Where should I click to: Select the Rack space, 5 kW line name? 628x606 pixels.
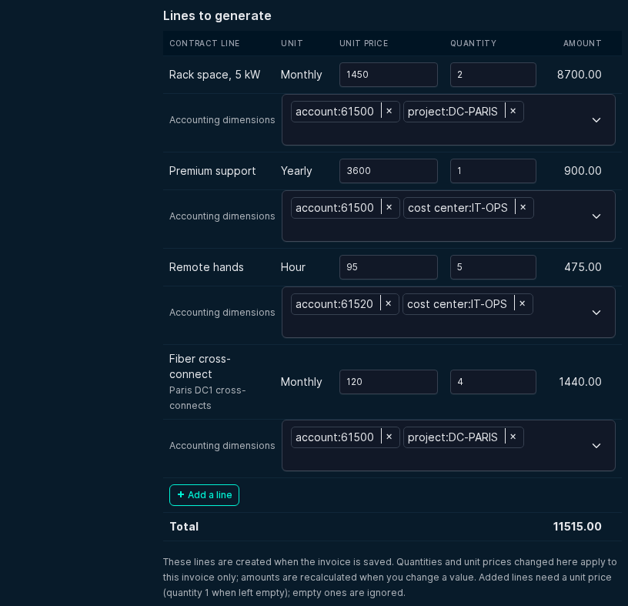click(x=215, y=75)
